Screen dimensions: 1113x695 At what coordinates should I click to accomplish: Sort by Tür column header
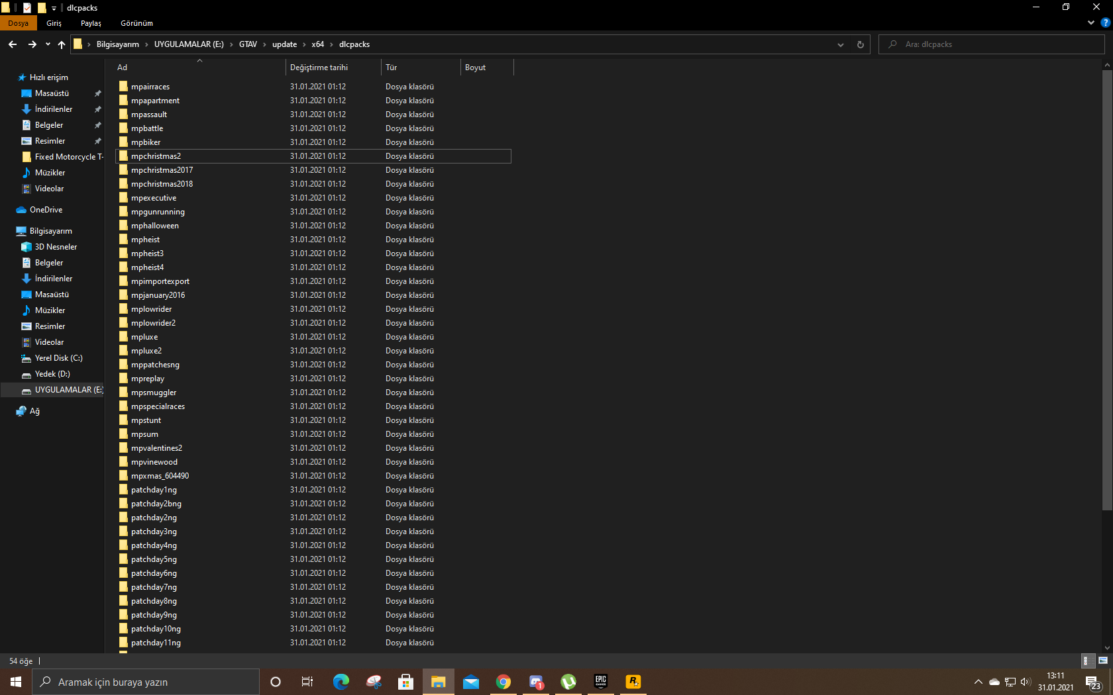coord(421,68)
